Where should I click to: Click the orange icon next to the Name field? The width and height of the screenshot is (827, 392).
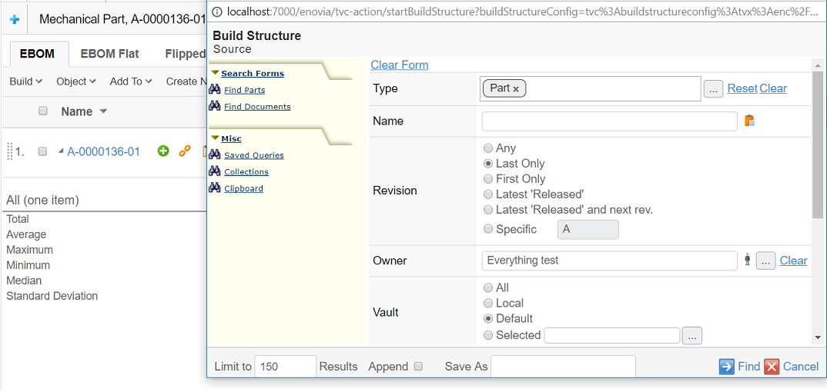pos(749,121)
